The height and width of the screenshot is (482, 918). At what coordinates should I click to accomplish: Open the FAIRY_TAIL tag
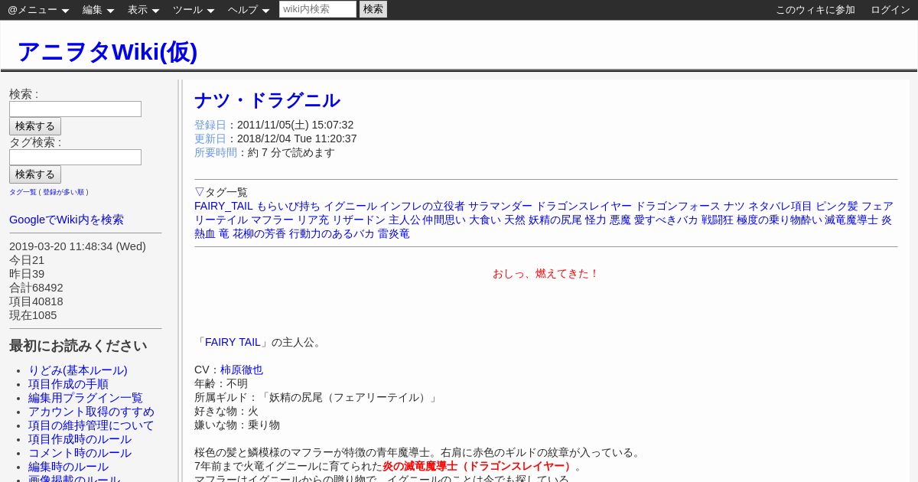click(x=223, y=206)
